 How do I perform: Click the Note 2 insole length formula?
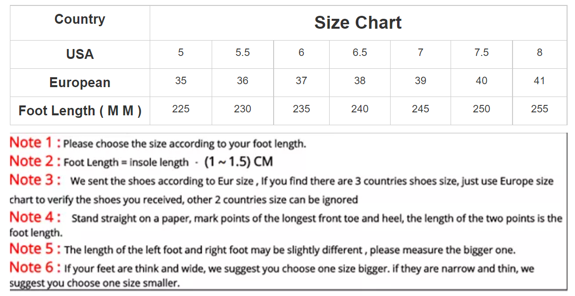pyautogui.click(x=169, y=162)
